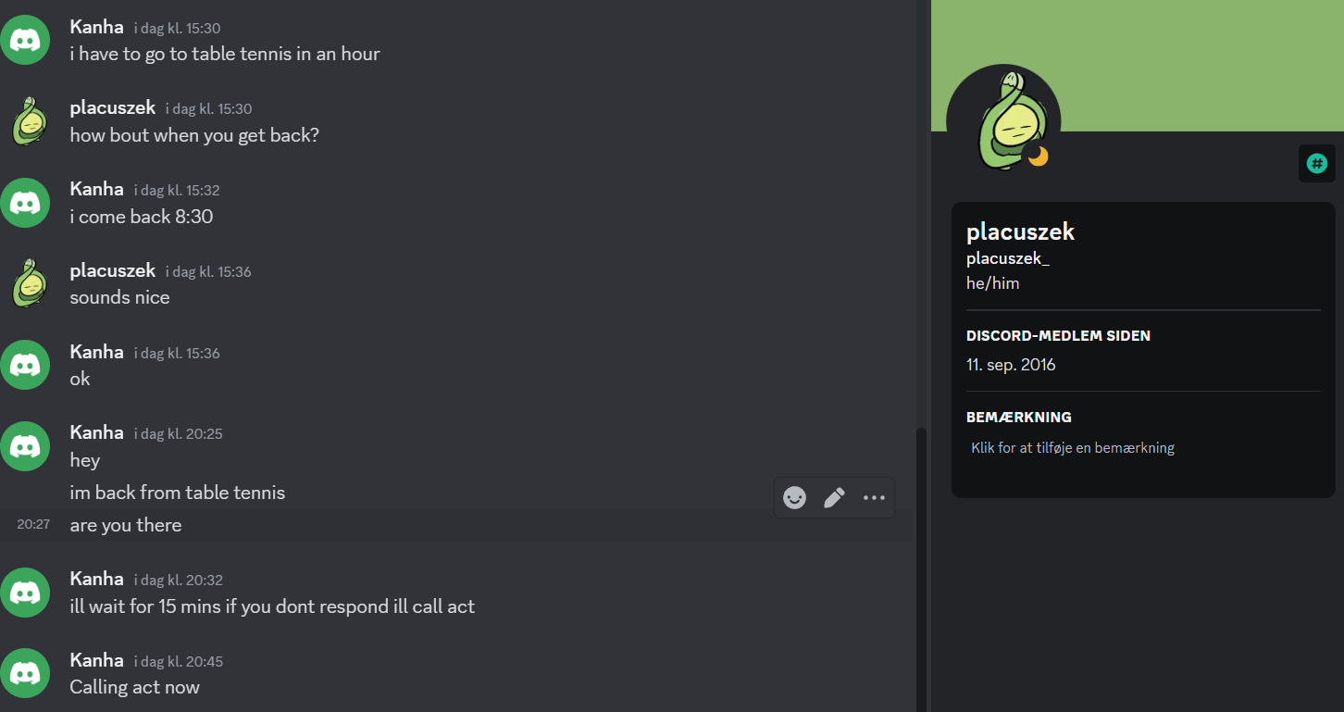Open more message options three-dot menu
The height and width of the screenshot is (712, 1344).
(x=874, y=498)
